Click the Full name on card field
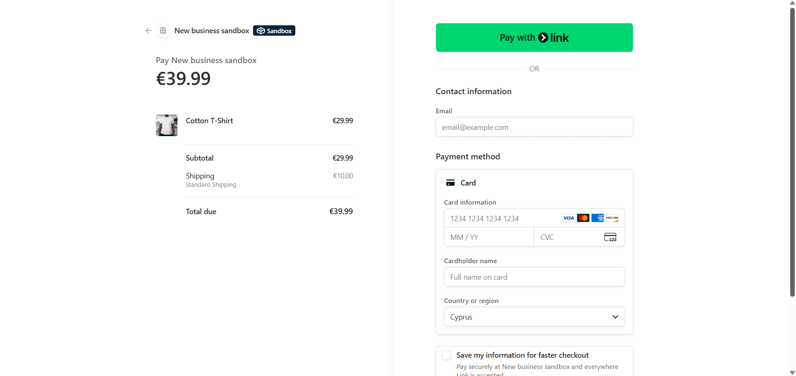 click(534, 276)
